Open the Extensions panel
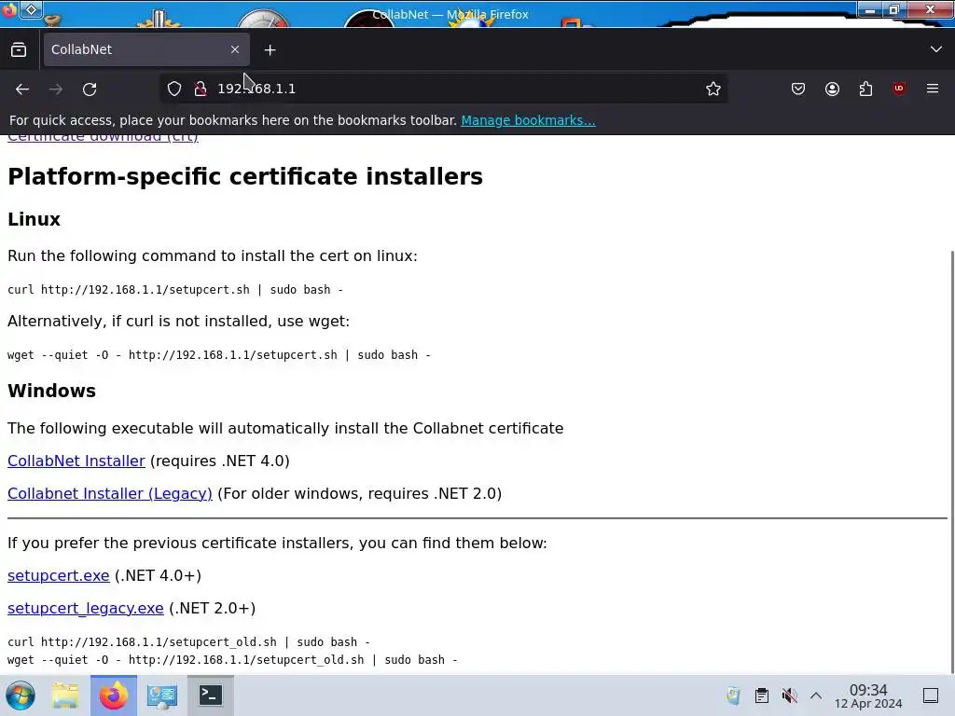 click(x=865, y=89)
